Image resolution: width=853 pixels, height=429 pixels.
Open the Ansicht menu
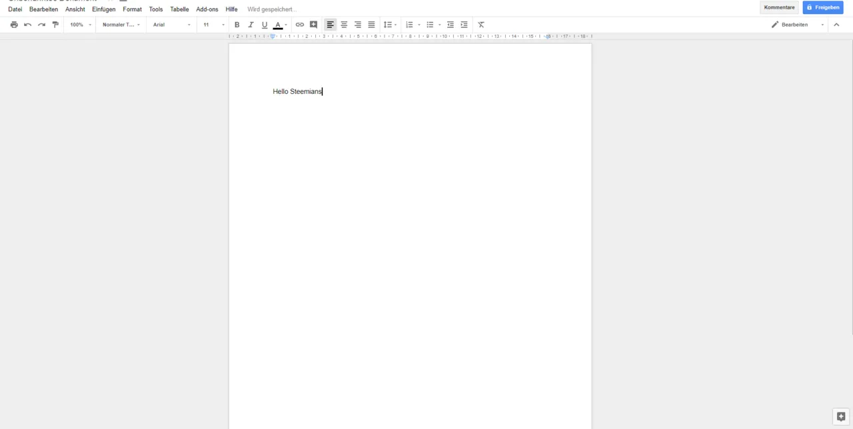(75, 9)
